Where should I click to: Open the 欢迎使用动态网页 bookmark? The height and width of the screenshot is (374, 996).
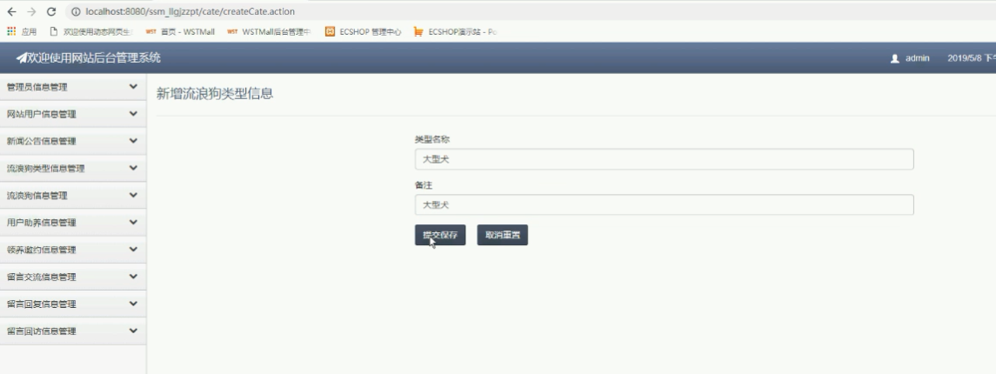pyautogui.click(x=91, y=32)
